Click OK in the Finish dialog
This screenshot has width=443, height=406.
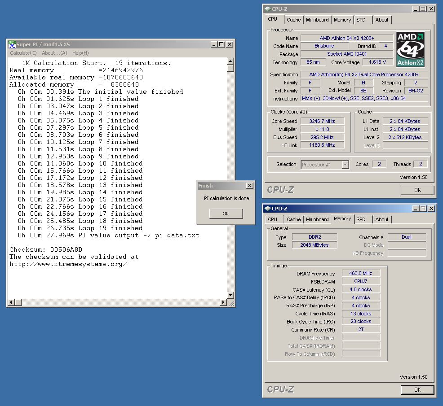click(x=226, y=214)
